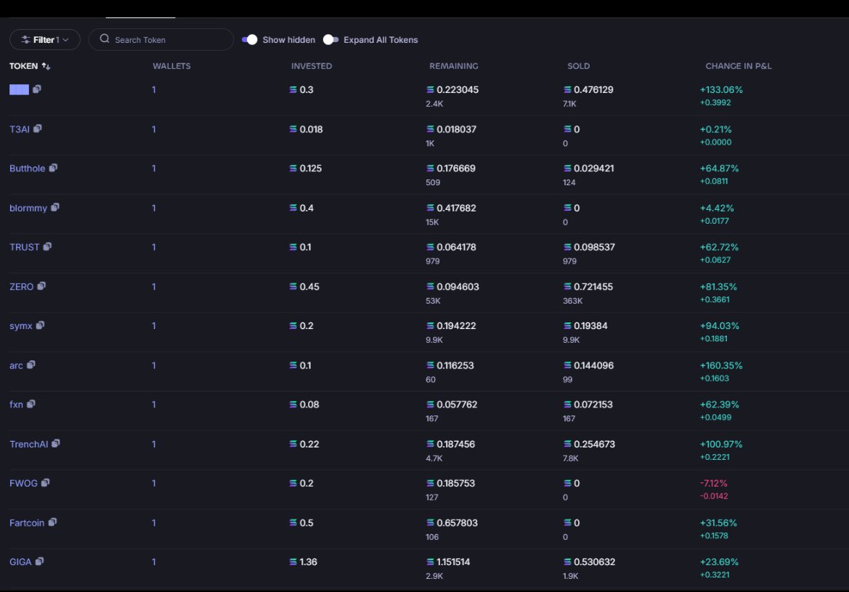Image resolution: width=849 pixels, height=592 pixels.
Task: Click the INVESTED column header
Action: click(312, 66)
